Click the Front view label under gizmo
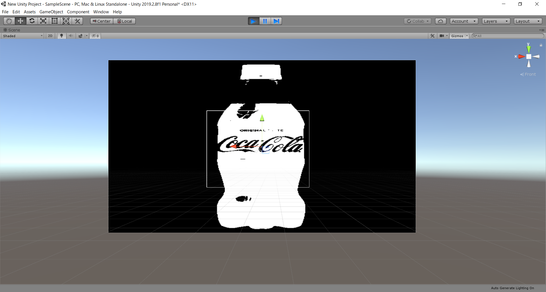 point(528,74)
